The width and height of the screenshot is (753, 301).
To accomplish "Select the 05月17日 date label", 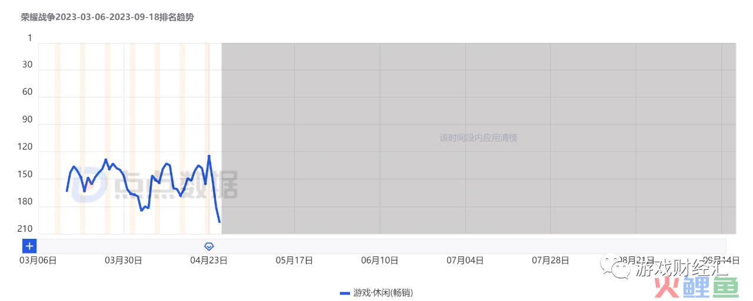I will pyautogui.click(x=294, y=261).
